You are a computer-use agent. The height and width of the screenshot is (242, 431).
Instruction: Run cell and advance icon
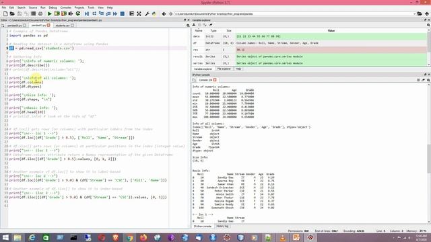tap(64, 13)
